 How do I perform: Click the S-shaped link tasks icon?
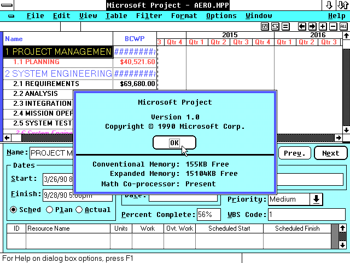(x=275, y=26)
